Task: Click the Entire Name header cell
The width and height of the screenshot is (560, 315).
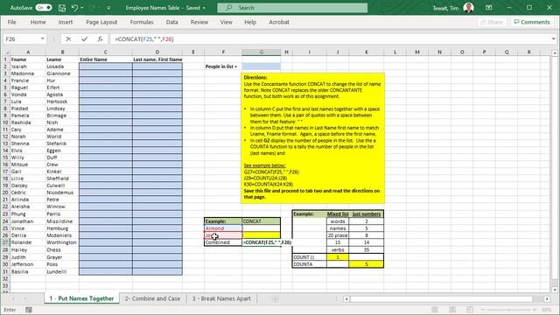Action: pos(105,59)
